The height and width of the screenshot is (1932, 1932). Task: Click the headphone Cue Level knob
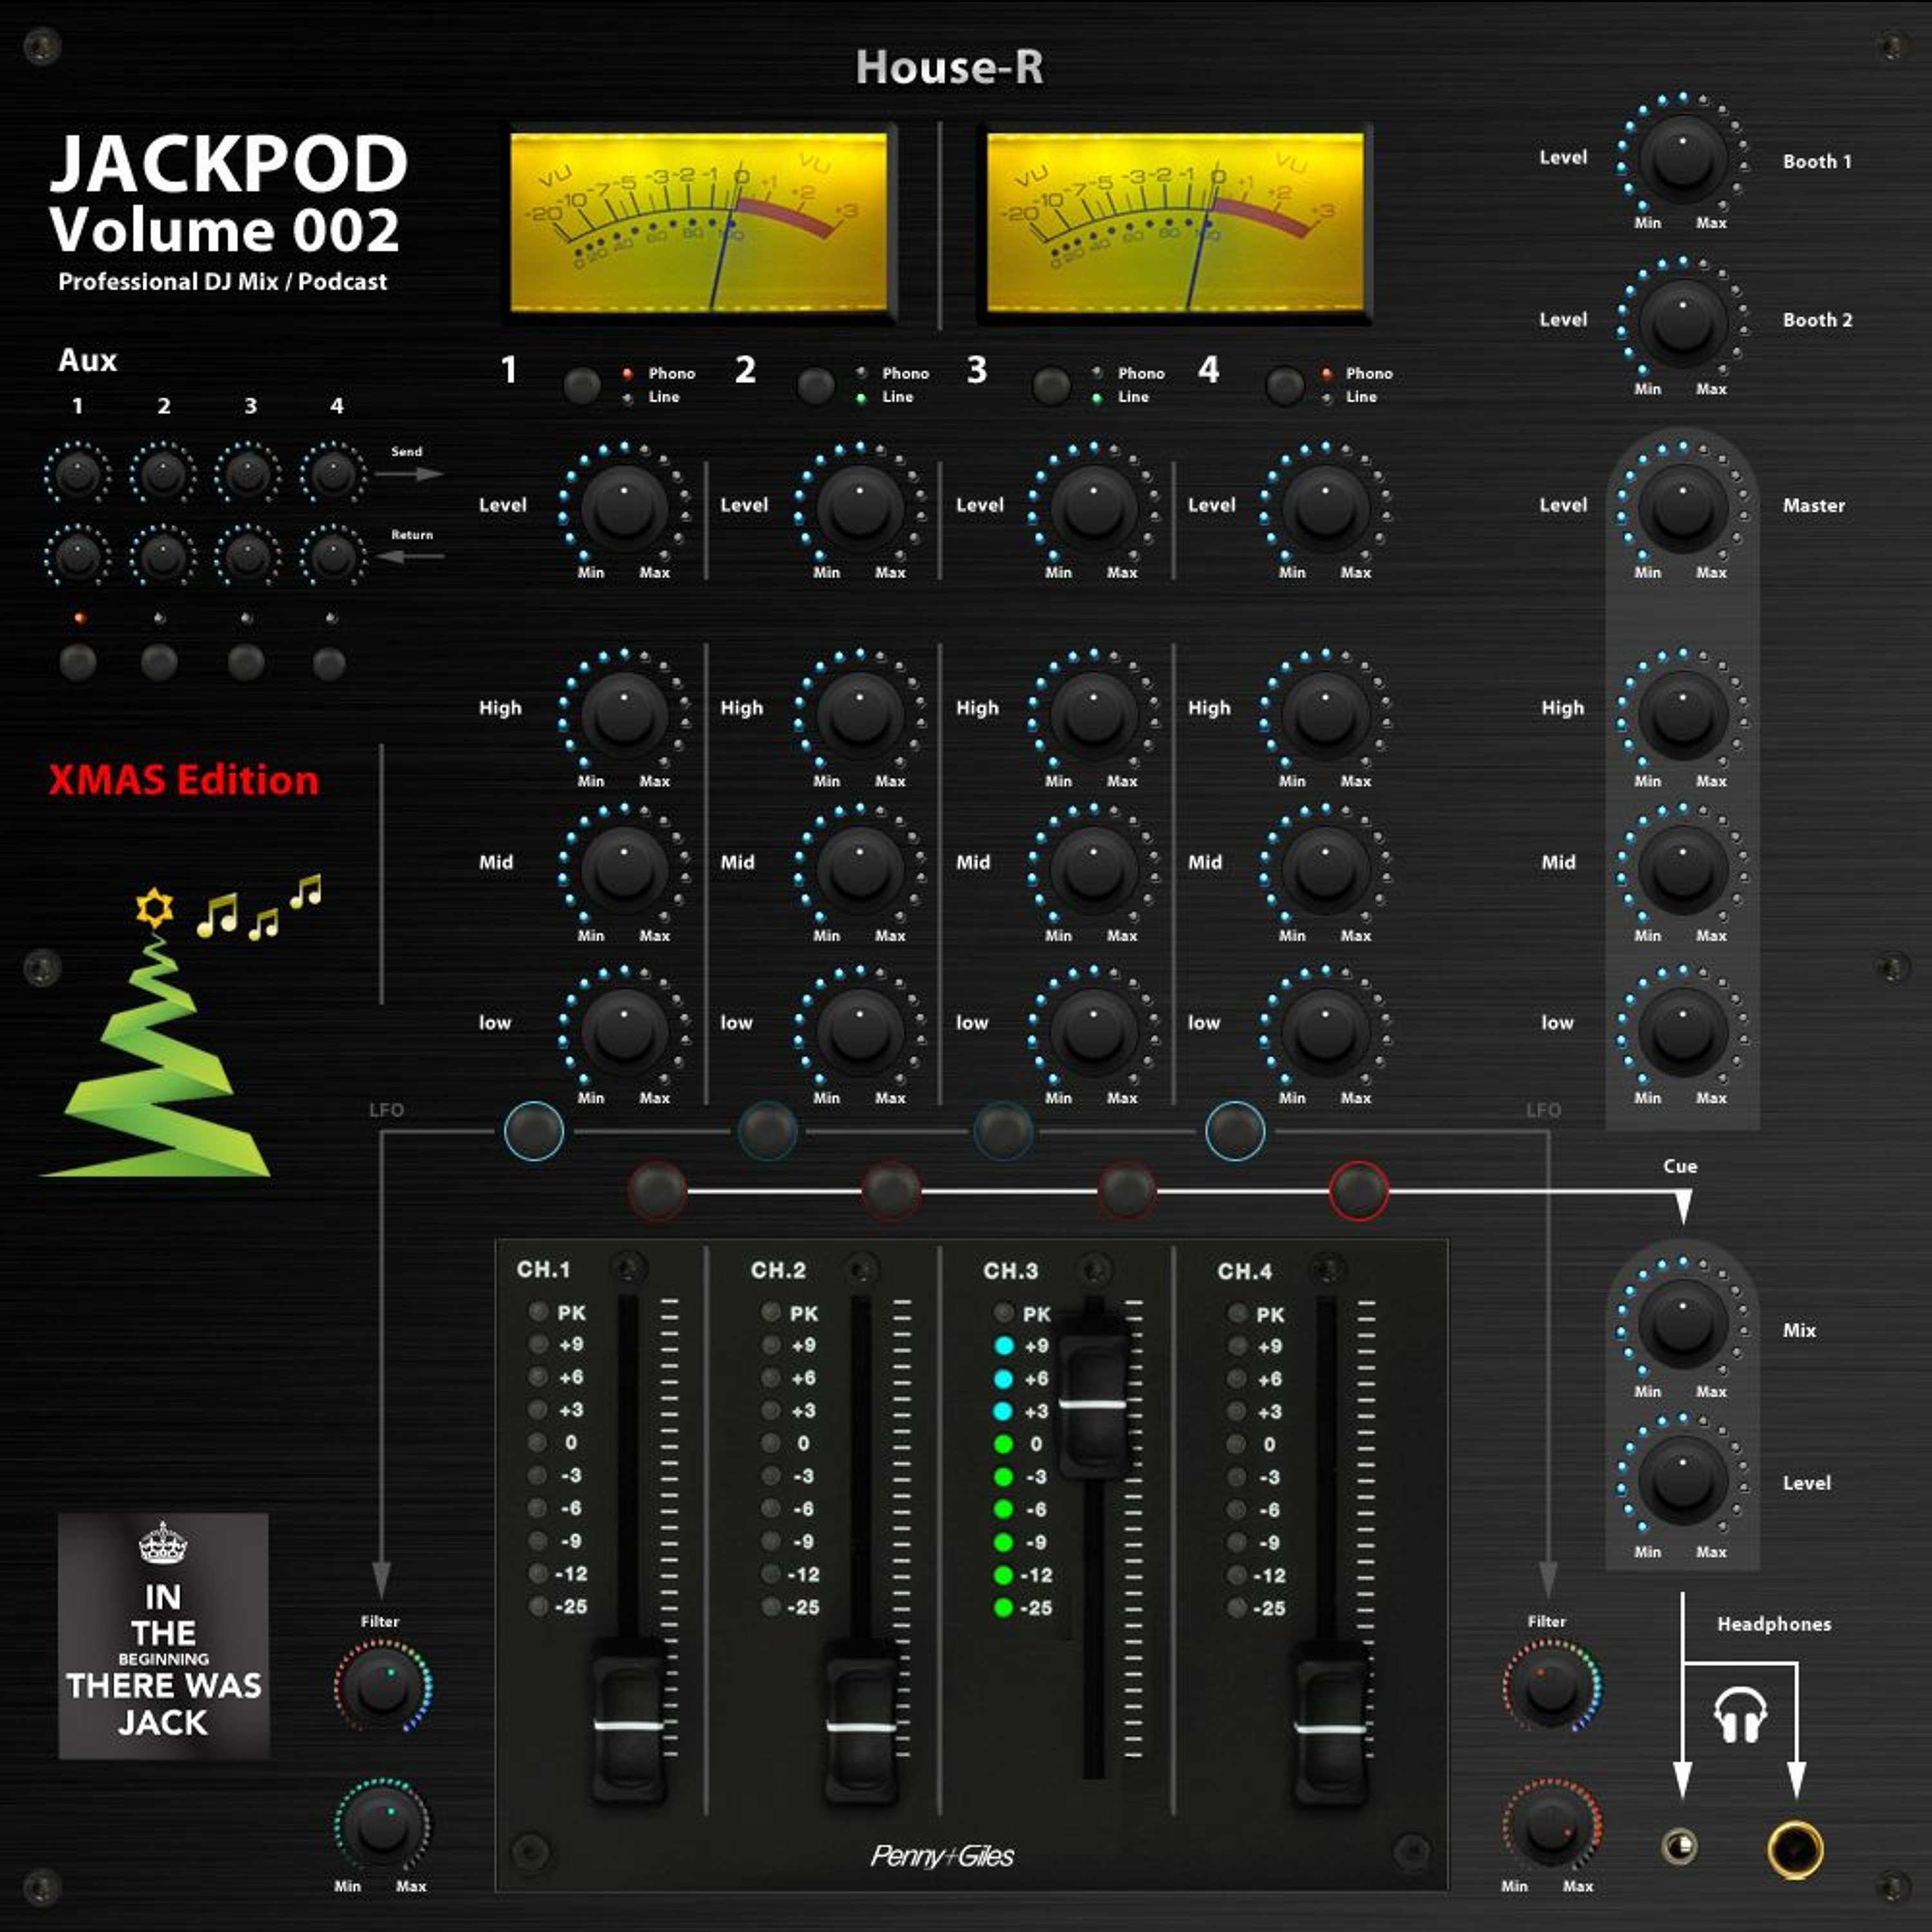point(1682,1481)
